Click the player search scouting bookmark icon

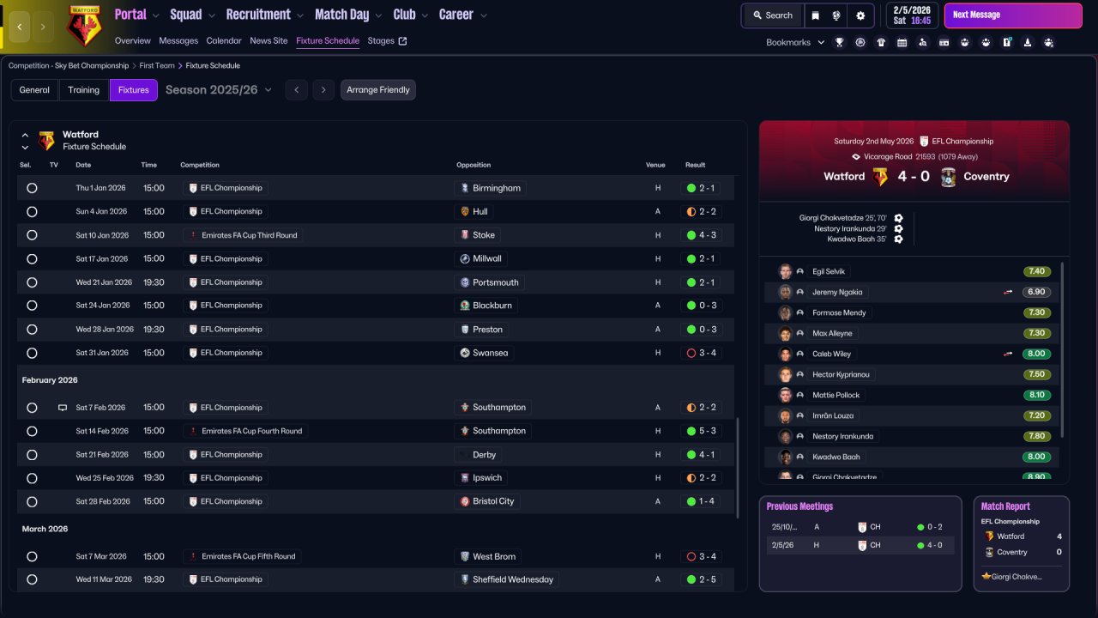(x=922, y=42)
